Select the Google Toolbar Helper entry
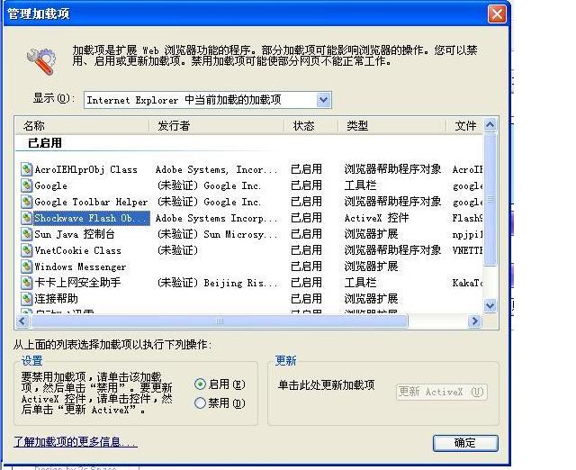This screenshot has width=576, height=470. (x=91, y=202)
